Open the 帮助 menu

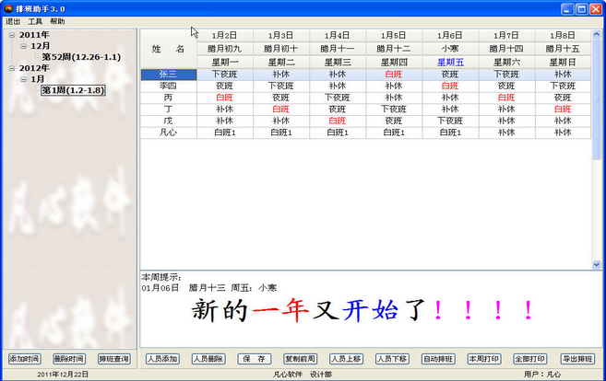tap(57, 21)
